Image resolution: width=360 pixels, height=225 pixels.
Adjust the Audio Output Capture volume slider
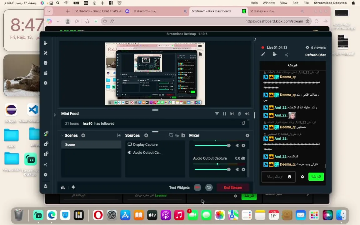tap(212, 169)
